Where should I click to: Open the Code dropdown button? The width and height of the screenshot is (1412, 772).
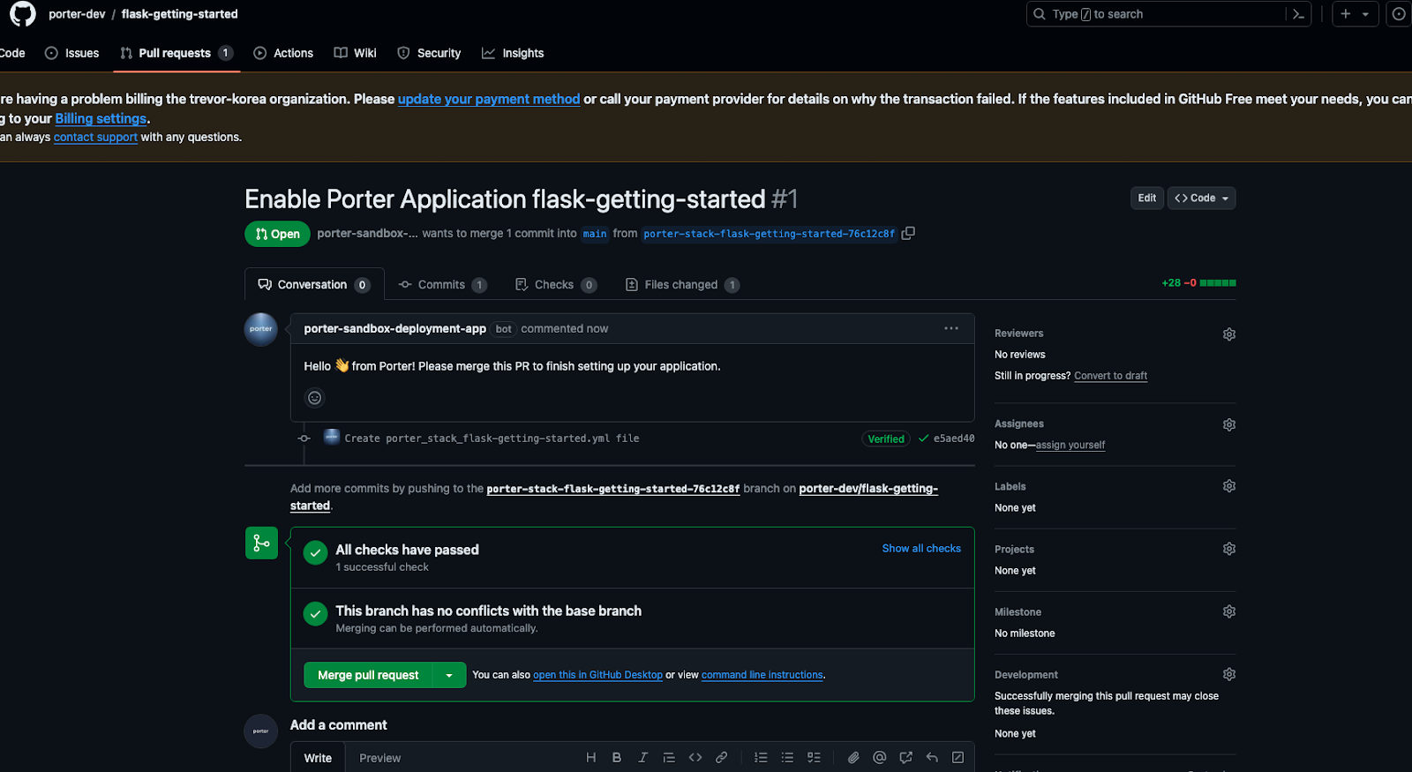(x=1201, y=199)
